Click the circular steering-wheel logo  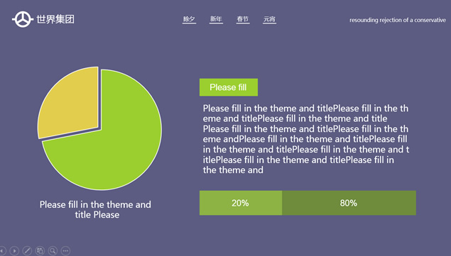pos(23,19)
